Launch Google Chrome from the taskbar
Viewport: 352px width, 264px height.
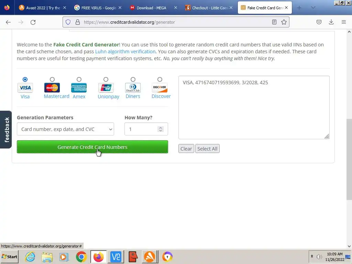(81, 257)
